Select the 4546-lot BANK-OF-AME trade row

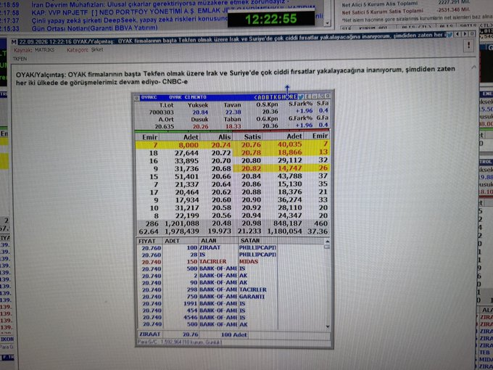[207, 318]
